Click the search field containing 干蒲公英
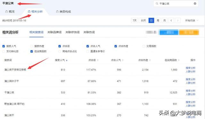205x119 pixels. point(176,4)
